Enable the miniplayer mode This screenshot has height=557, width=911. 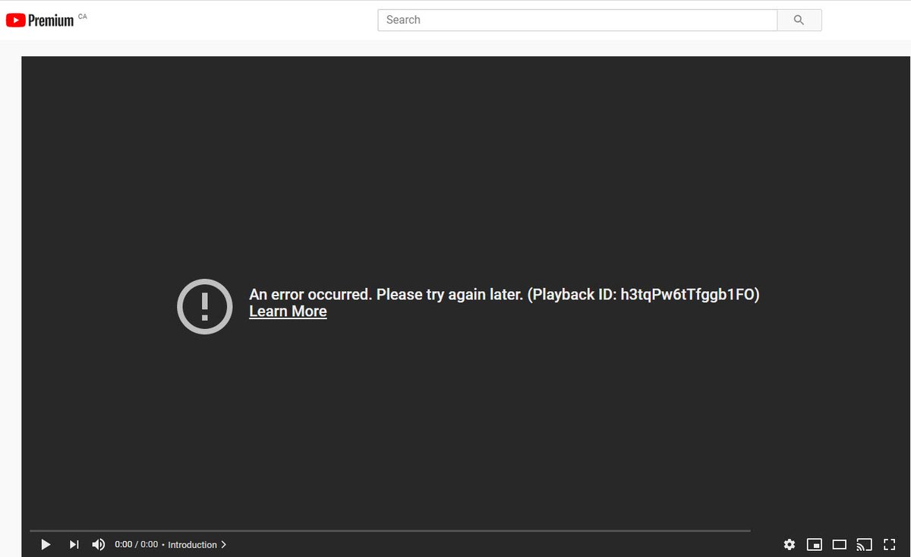click(815, 544)
